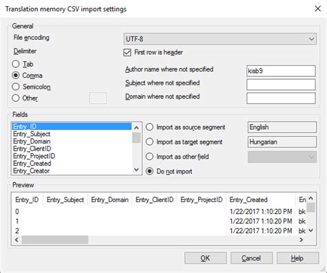This screenshot has width=327, height=273.
Task: Toggle the First row is header checkbox
Action: 127,52
